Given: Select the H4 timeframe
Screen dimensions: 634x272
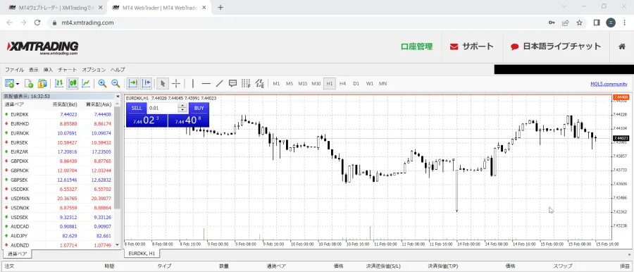Looking at the screenshot, I should click(342, 83).
